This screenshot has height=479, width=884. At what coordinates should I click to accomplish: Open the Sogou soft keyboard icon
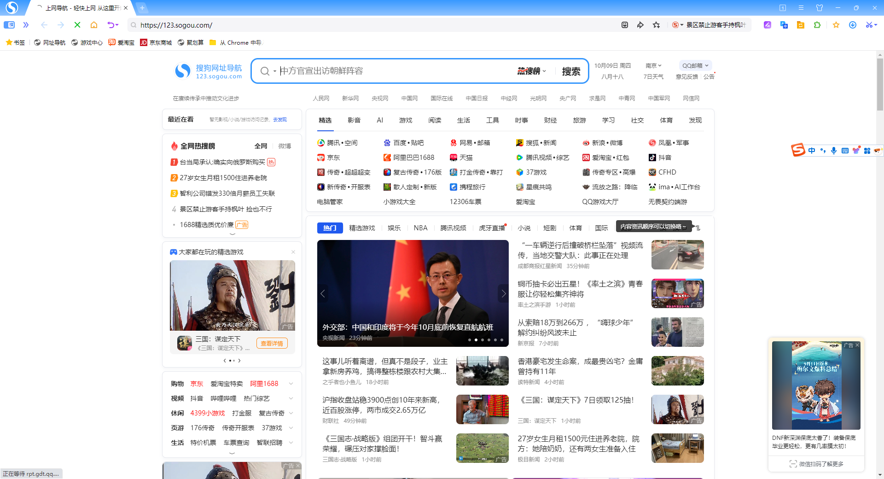click(845, 151)
